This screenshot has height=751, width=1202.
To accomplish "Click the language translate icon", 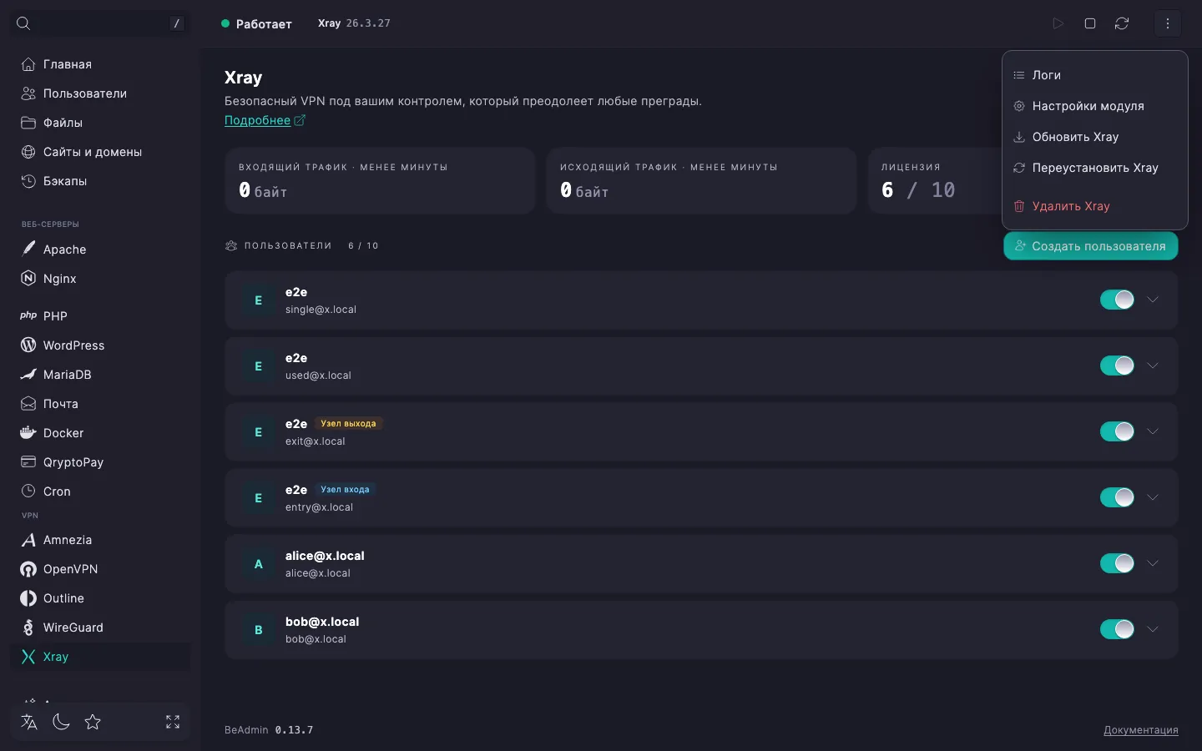I will pyautogui.click(x=29, y=722).
